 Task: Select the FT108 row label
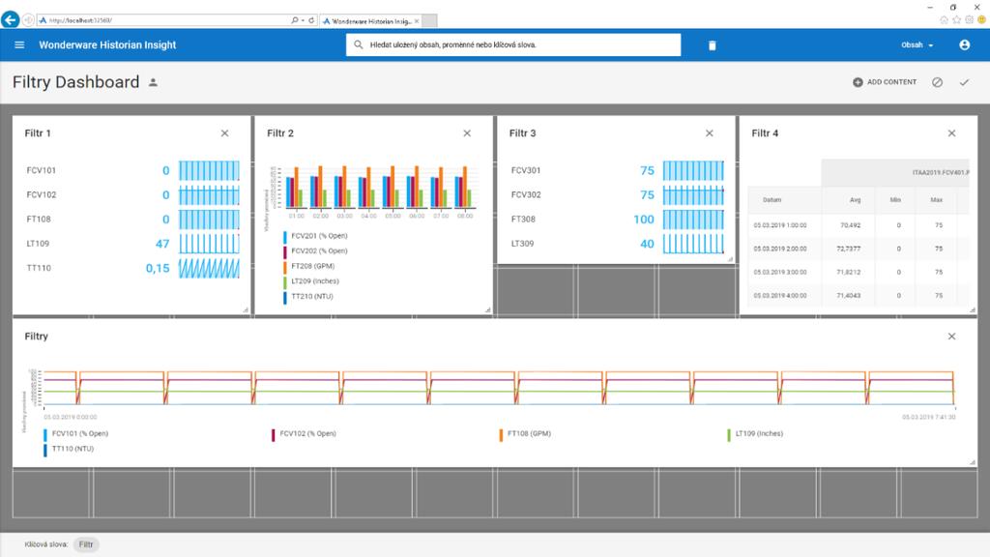39,220
